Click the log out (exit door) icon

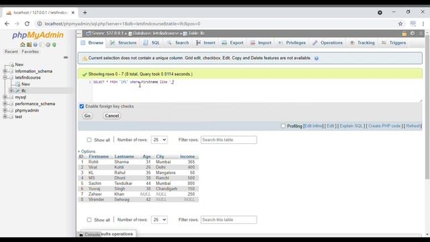click(x=29, y=44)
